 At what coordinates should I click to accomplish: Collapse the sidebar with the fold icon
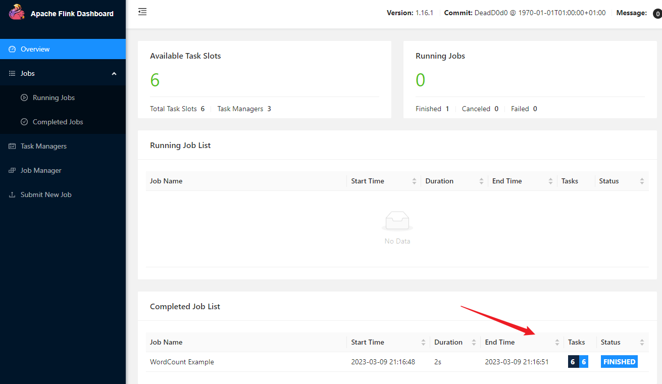(x=142, y=12)
